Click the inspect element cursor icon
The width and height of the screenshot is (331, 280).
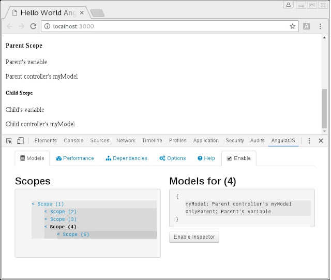[x=9, y=140]
